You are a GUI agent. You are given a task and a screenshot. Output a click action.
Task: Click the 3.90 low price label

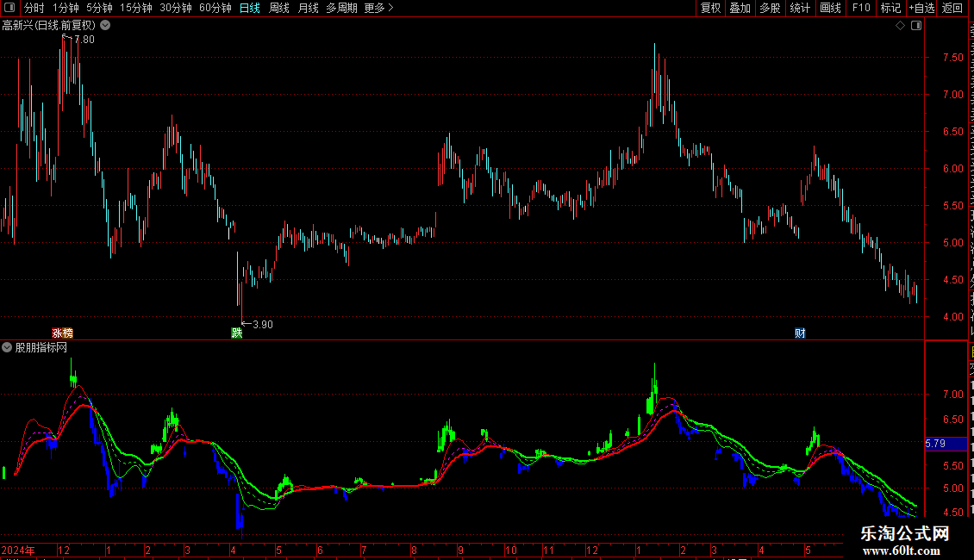(x=263, y=325)
